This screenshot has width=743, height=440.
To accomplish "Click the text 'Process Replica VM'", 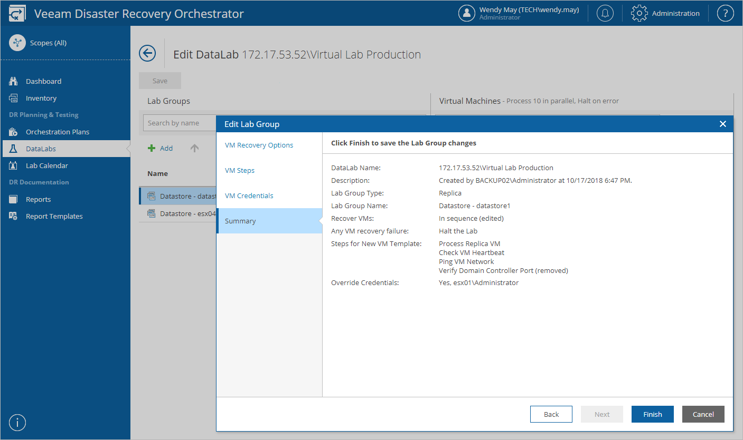I will (x=469, y=243).
